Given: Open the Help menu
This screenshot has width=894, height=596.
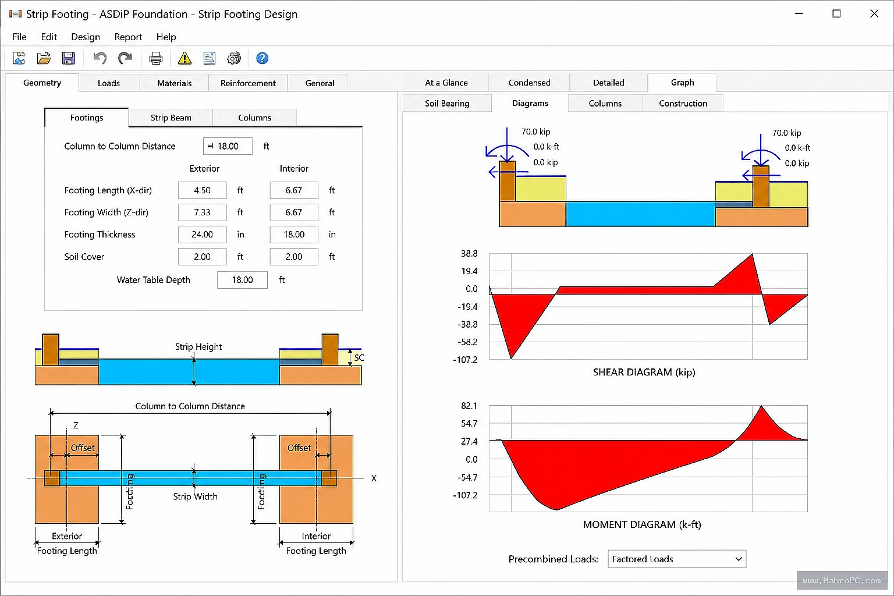Looking at the screenshot, I should [x=166, y=37].
